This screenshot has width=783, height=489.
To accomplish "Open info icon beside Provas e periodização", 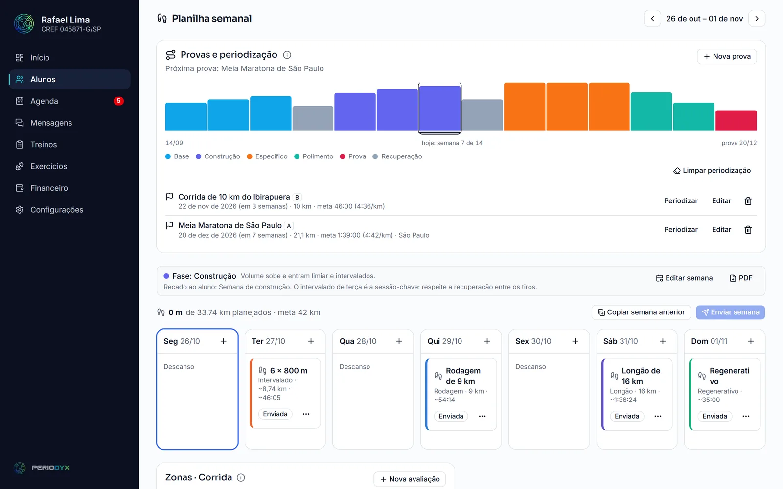I will [x=287, y=55].
